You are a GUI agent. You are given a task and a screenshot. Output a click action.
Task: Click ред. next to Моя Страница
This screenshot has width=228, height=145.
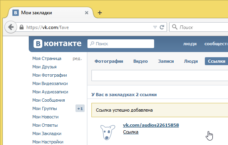click(x=77, y=58)
